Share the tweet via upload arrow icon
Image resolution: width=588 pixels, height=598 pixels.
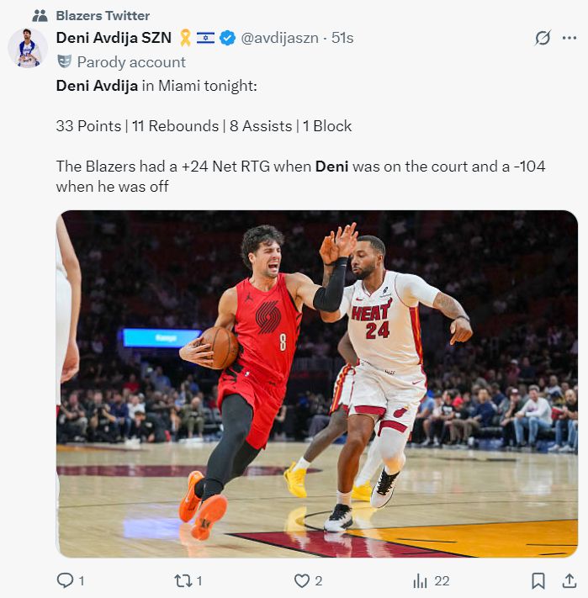click(x=569, y=581)
